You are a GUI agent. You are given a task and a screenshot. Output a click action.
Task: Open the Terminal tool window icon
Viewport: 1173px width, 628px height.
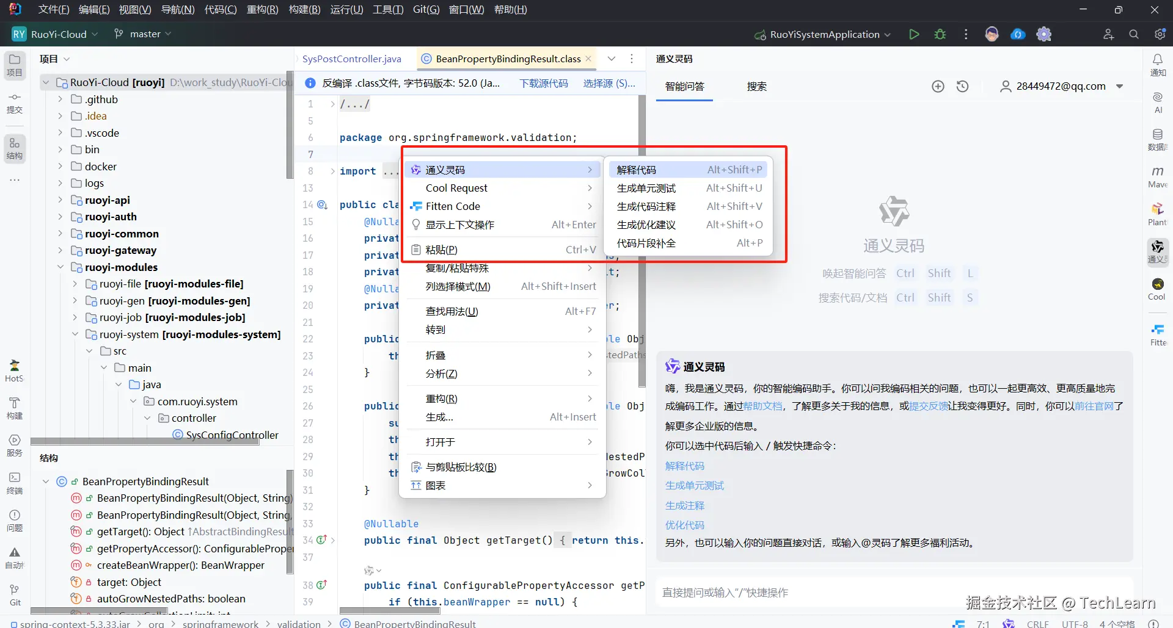pyautogui.click(x=15, y=483)
